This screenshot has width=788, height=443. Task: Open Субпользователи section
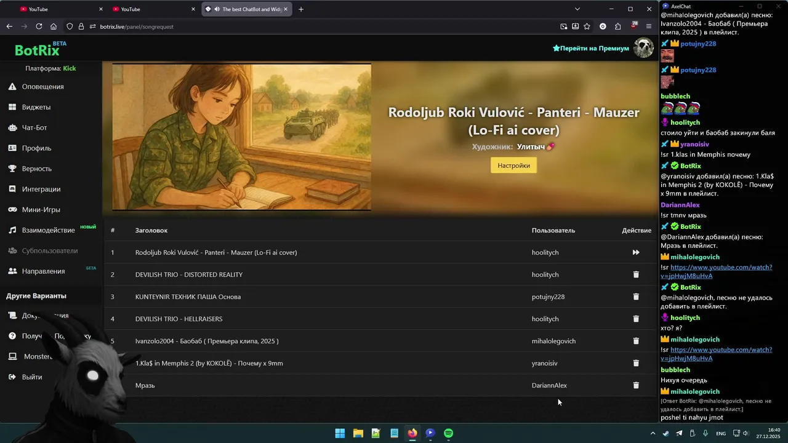50,250
